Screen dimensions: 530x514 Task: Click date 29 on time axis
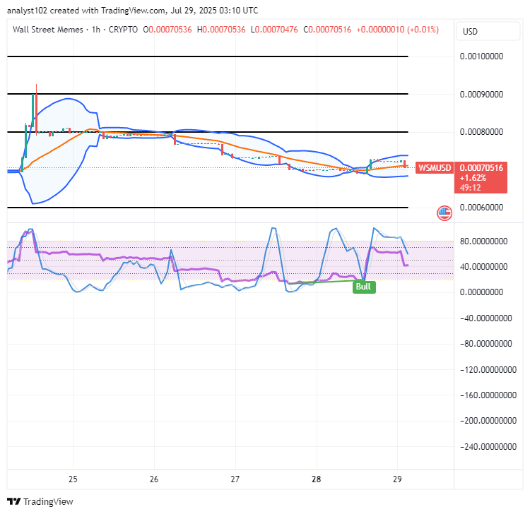pyautogui.click(x=397, y=479)
